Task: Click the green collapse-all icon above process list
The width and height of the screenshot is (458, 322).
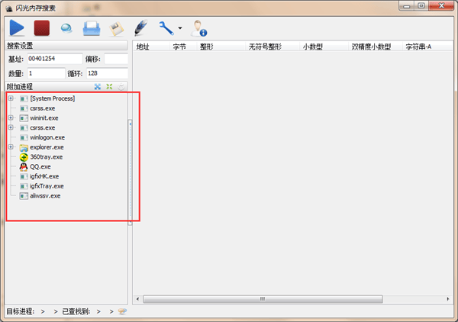Action: pyautogui.click(x=110, y=87)
